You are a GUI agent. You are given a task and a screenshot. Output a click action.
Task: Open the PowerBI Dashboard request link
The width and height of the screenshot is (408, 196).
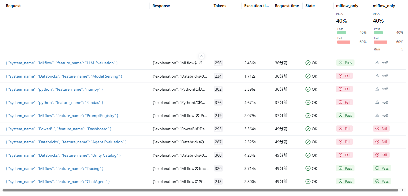(x=59, y=129)
